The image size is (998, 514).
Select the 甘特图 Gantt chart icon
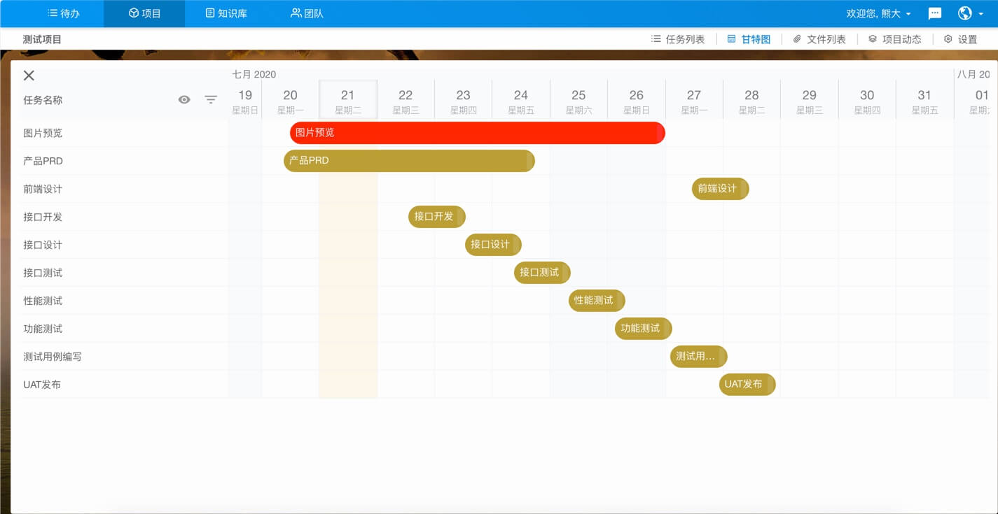tap(730, 38)
